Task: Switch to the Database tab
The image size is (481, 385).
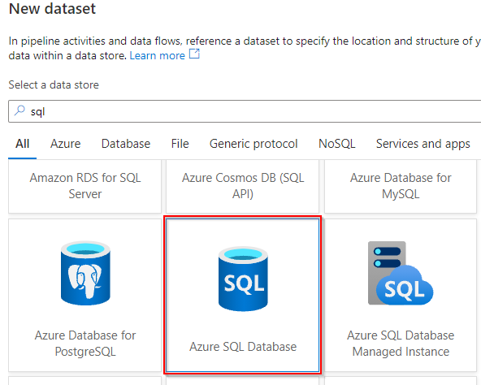Action: [x=126, y=144]
